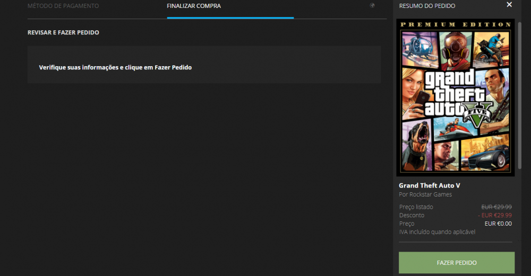Click the small globe icon

[372, 5]
